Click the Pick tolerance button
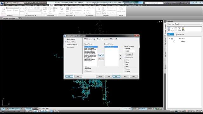The width and height of the screenshot is (203, 114). click(x=129, y=54)
